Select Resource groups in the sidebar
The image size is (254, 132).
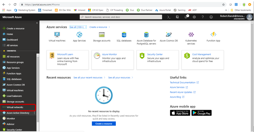point(15,62)
